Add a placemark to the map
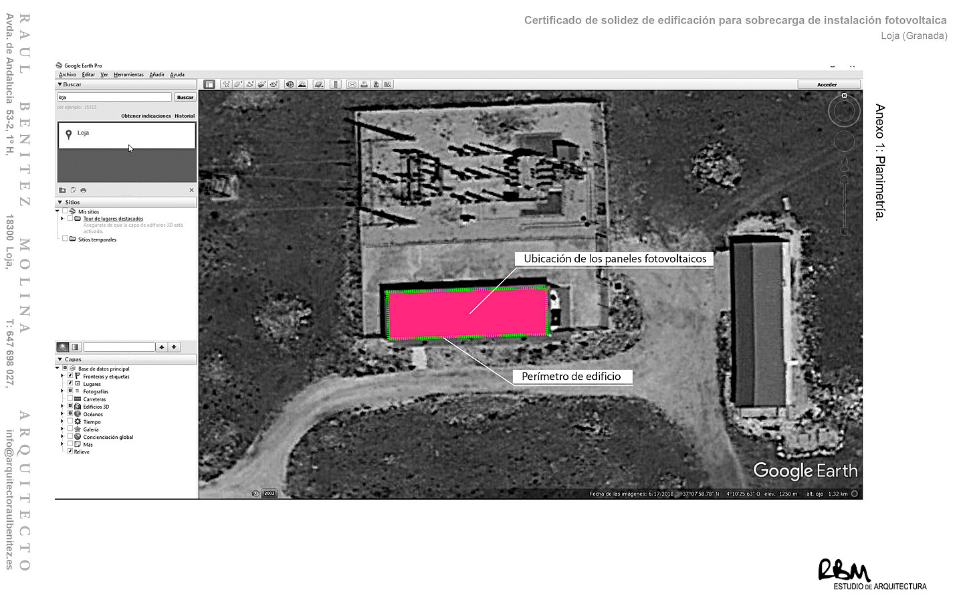The width and height of the screenshot is (963, 600). click(x=226, y=84)
